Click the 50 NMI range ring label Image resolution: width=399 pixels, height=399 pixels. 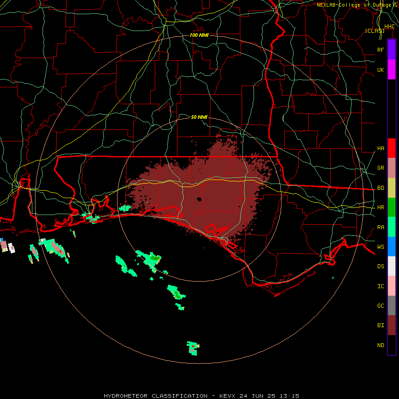click(199, 117)
